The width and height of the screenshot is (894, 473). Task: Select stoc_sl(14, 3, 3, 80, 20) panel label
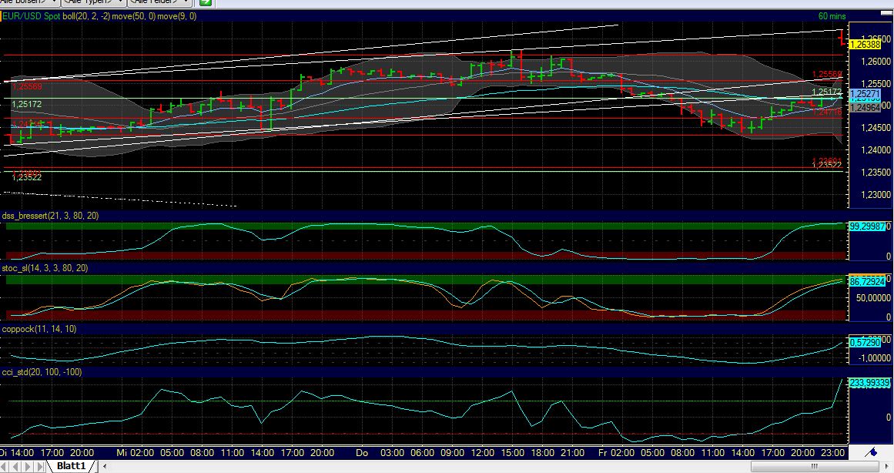click(x=45, y=267)
